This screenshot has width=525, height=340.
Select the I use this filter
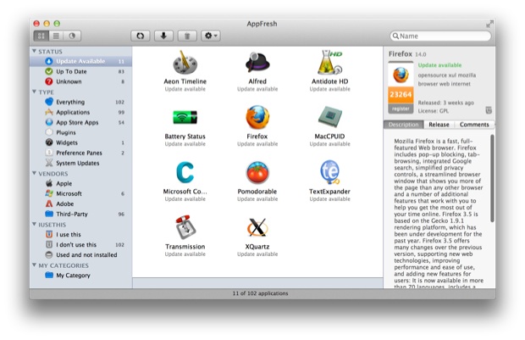80,234
